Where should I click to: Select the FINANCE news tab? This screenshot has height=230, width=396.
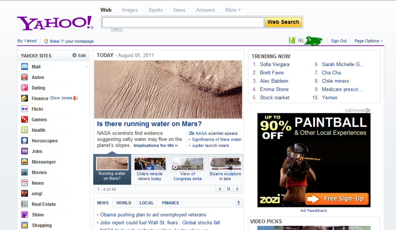tap(171, 203)
